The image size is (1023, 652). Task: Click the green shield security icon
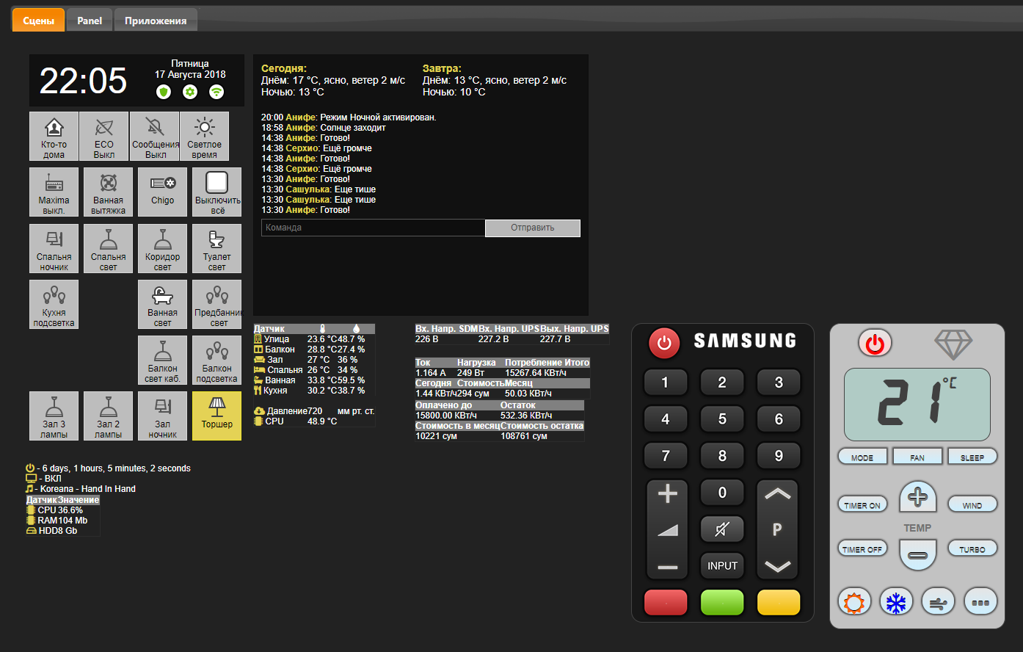[164, 92]
